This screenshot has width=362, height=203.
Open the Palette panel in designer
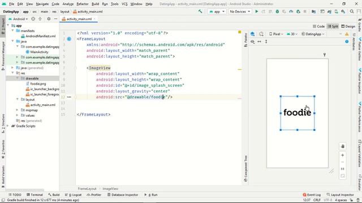[x=245, y=40]
